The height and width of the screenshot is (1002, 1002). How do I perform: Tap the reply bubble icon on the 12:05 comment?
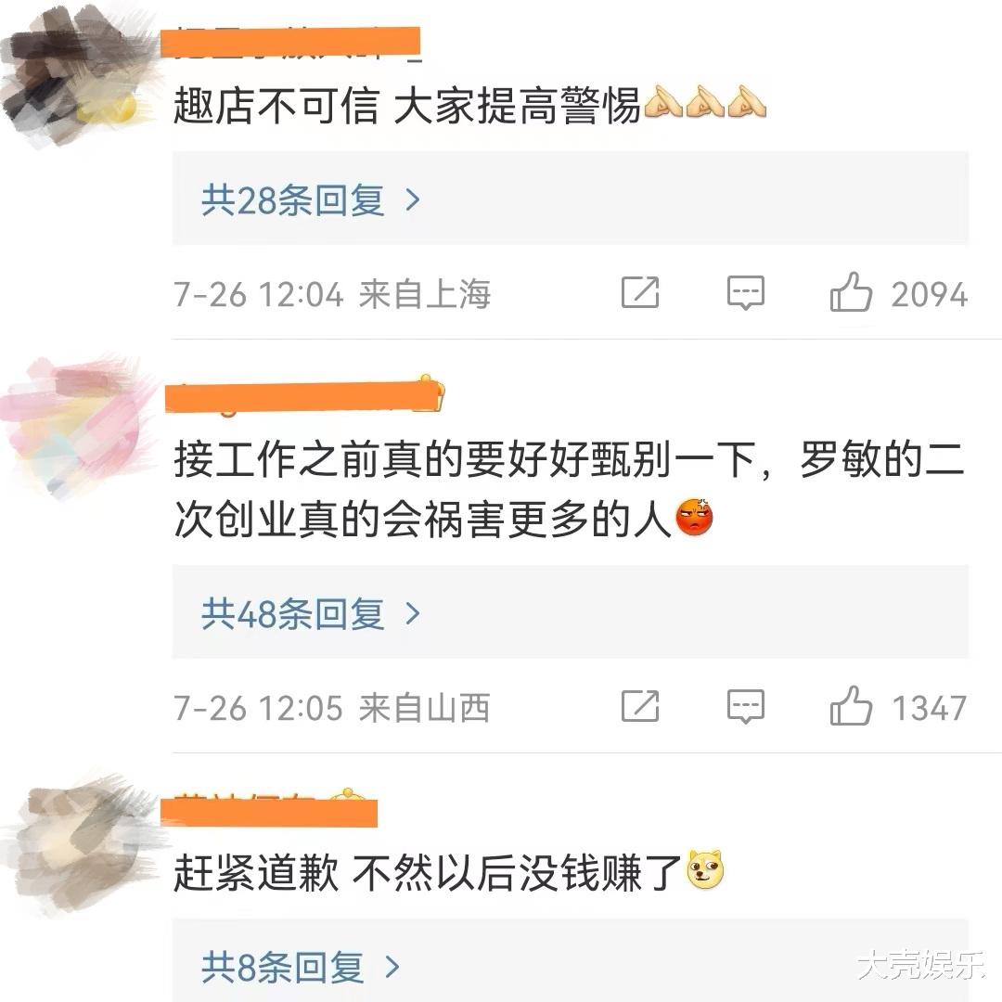[x=746, y=707]
